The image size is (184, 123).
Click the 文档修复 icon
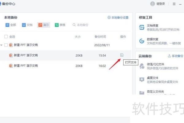point(142,27)
